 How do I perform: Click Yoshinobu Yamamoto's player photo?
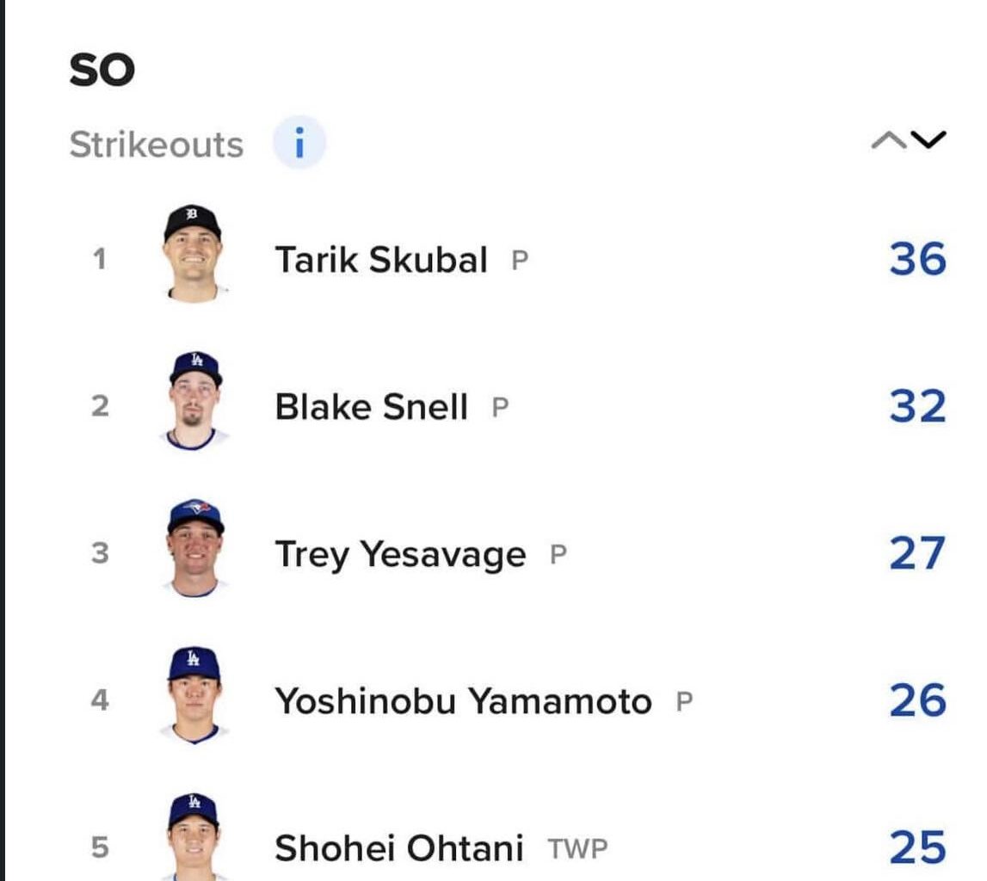tap(195, 699)
